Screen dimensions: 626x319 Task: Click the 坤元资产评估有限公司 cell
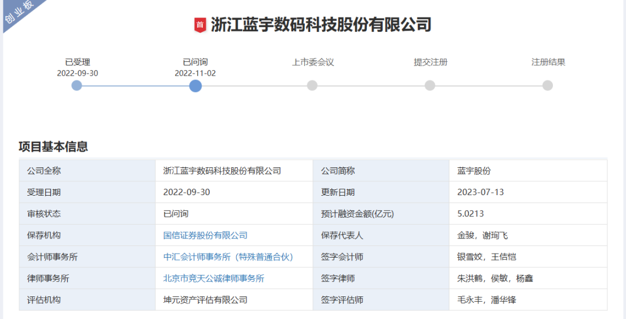coord(234,300)
